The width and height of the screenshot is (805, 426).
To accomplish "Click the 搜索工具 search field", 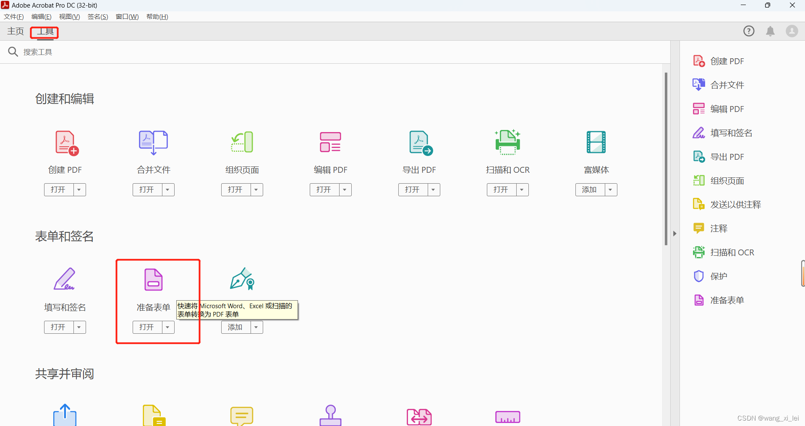I will coord(335,52).
